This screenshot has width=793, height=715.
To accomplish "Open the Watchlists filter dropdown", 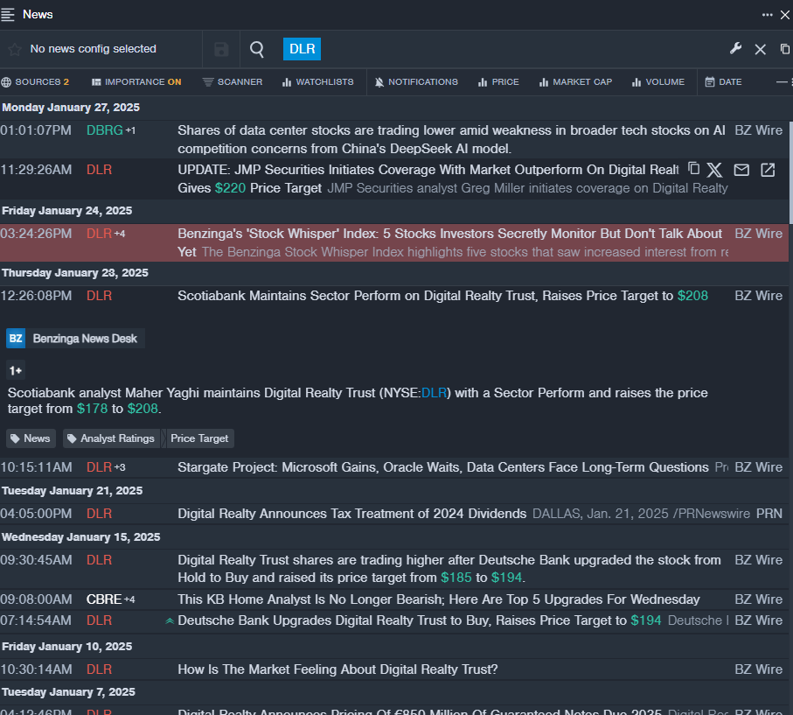I will [317, 82].
